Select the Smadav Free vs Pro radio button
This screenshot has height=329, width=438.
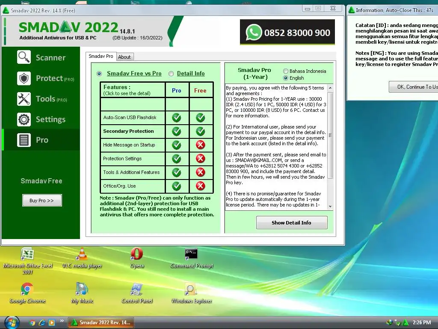[99, 74]
